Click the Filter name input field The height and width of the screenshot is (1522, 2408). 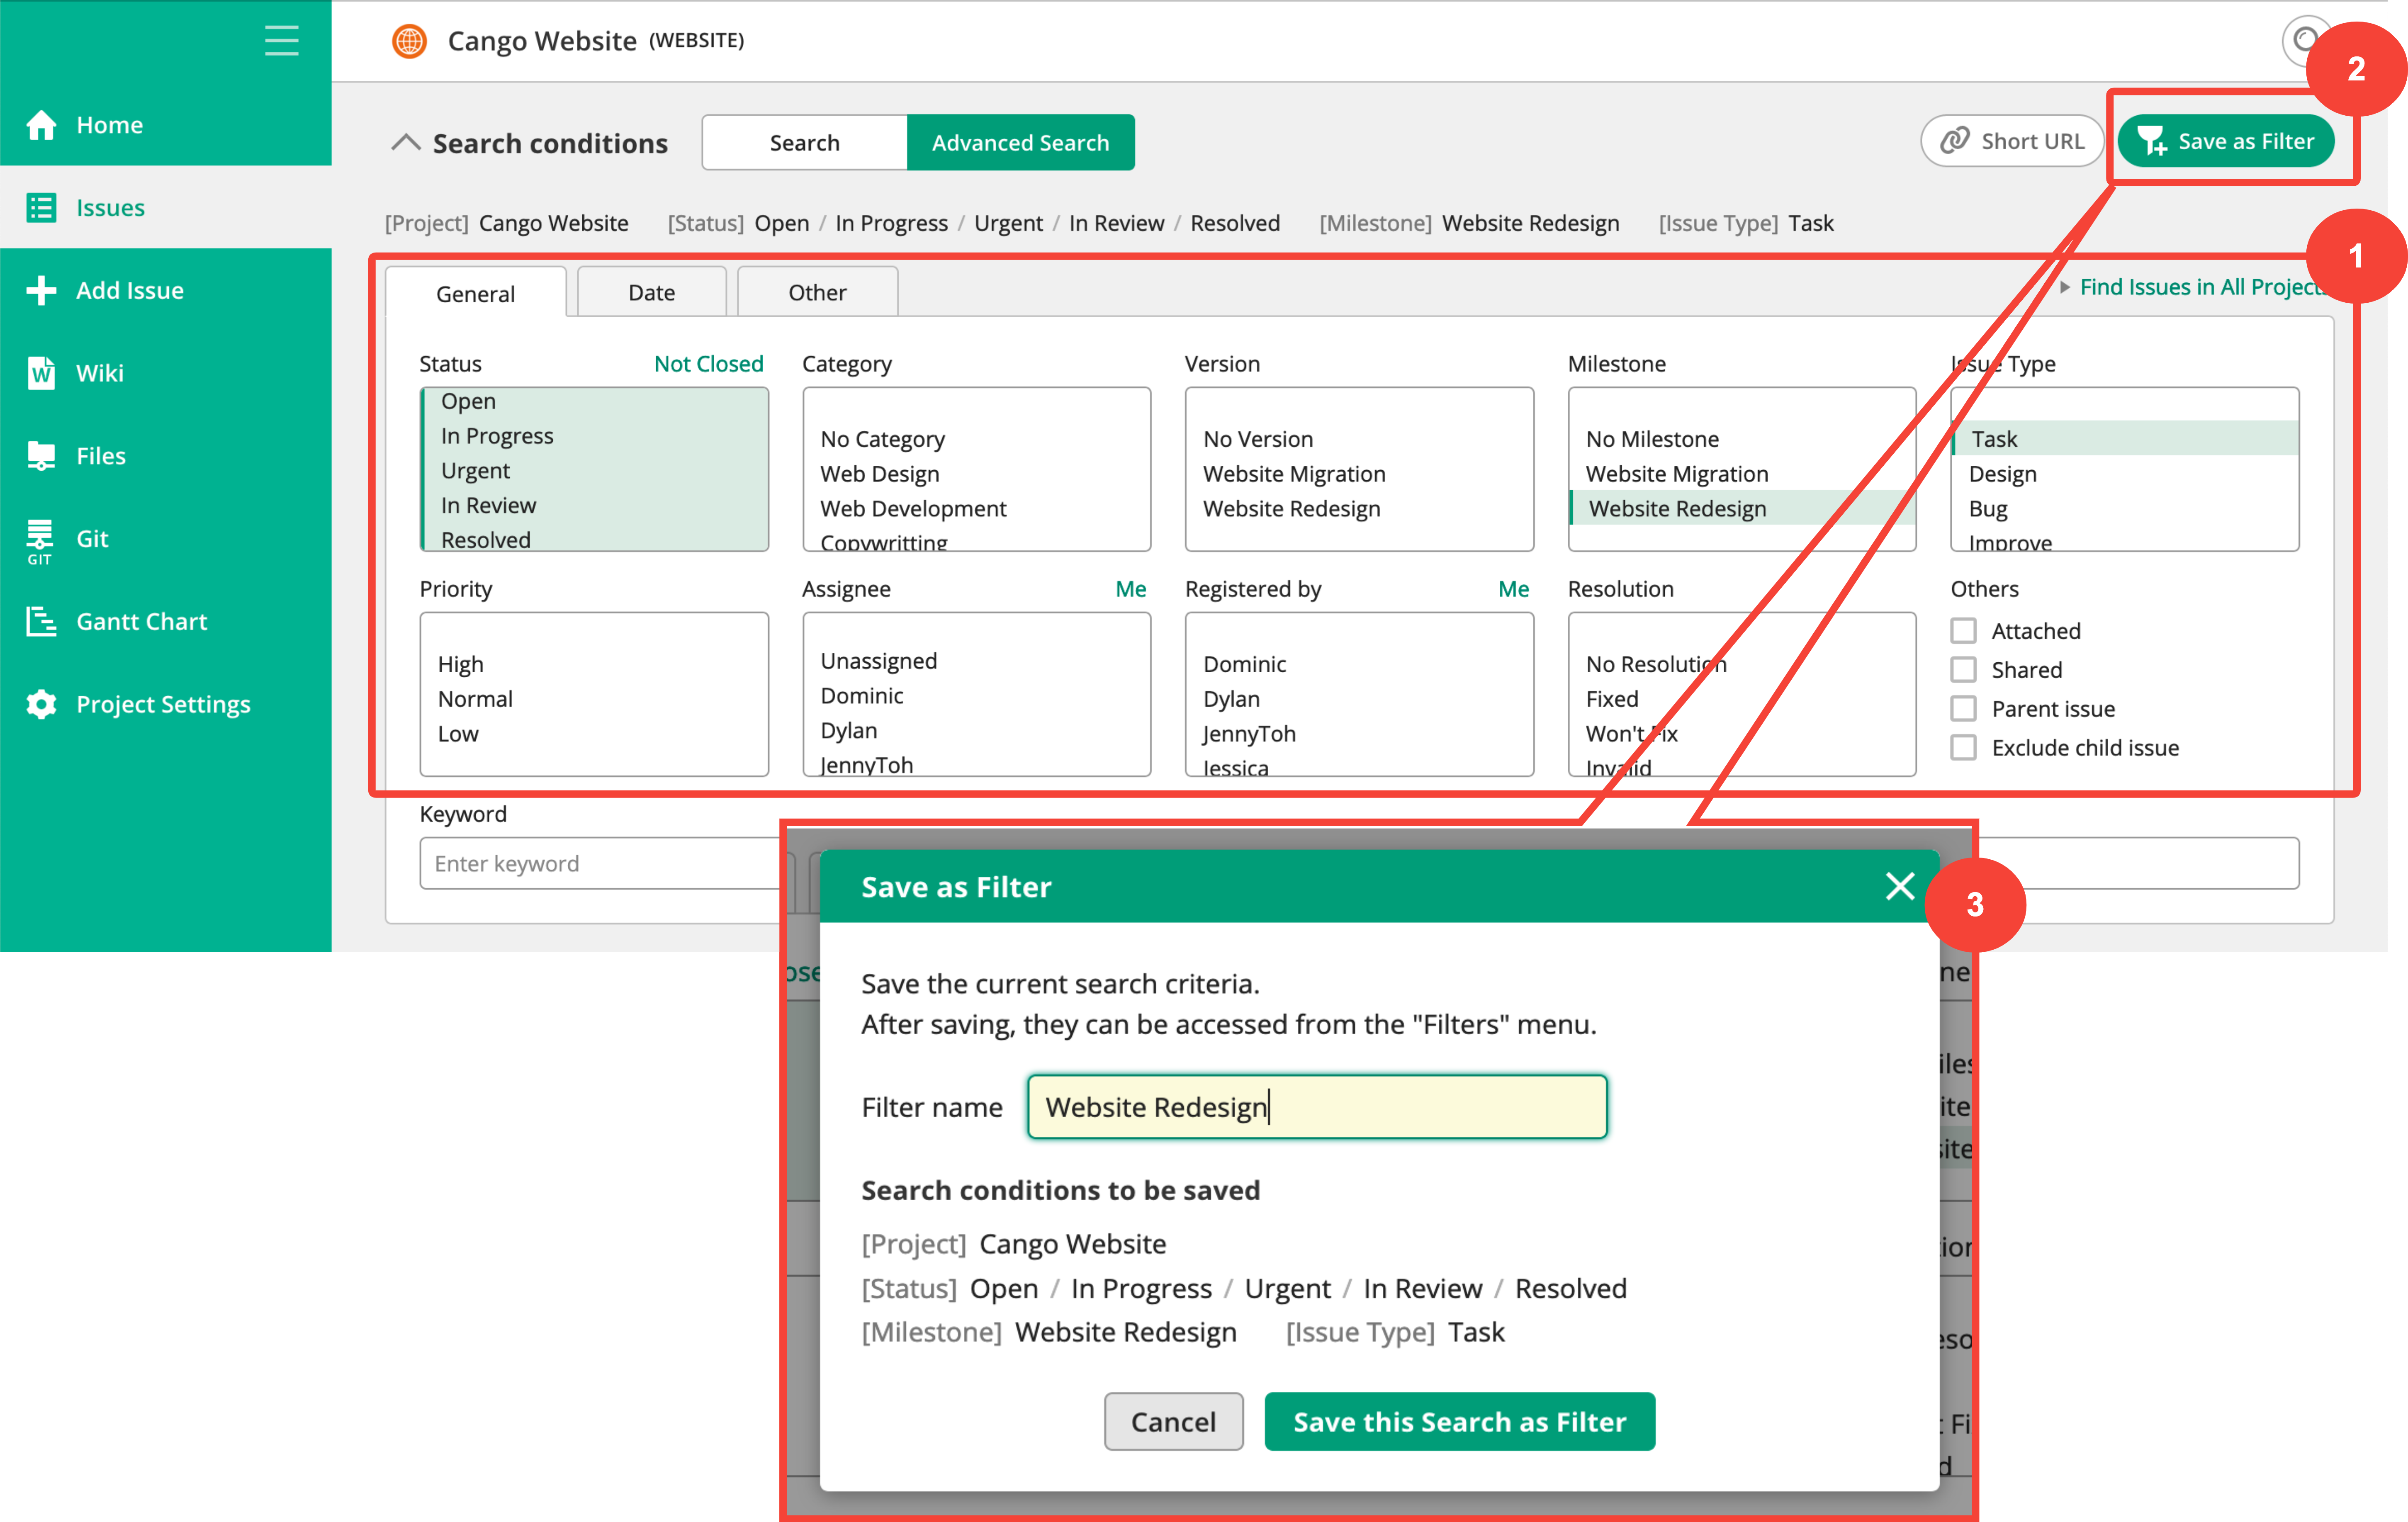click(x=1317, y=1107)
